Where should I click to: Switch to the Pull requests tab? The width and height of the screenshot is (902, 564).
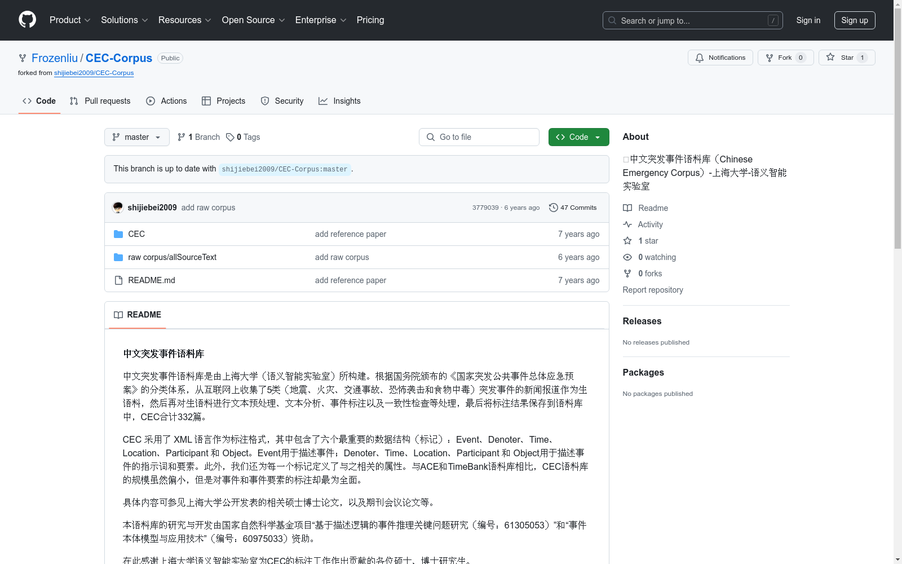click(x=100, y=101)
